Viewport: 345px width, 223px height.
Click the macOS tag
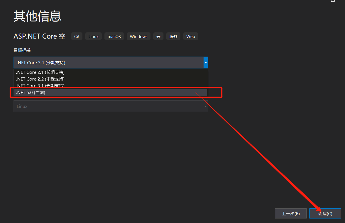114,37
